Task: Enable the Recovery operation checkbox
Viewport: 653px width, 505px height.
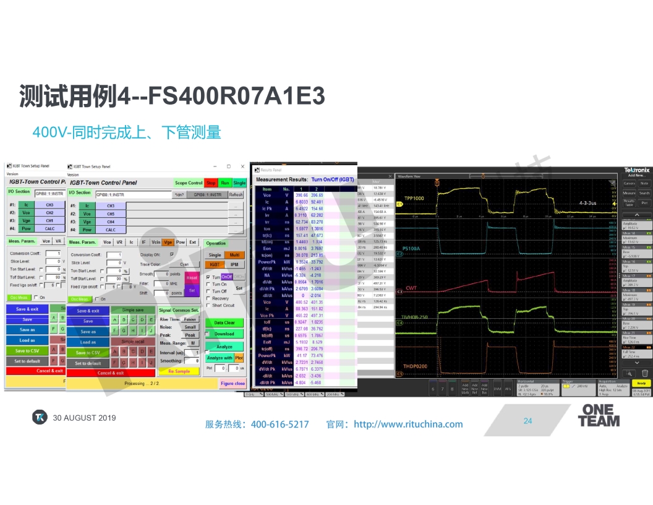Action: point(208,298)
